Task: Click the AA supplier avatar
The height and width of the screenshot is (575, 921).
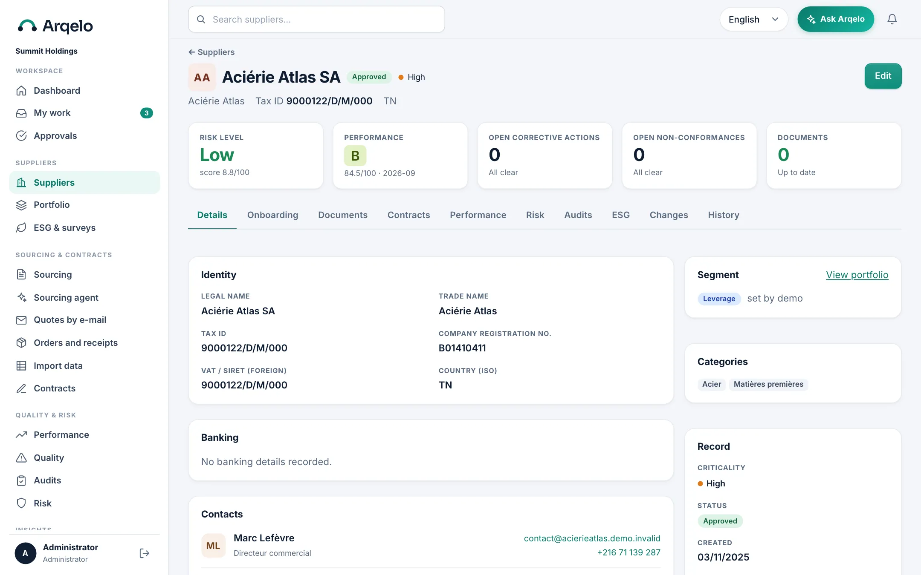Action: [x=202, y=77]
